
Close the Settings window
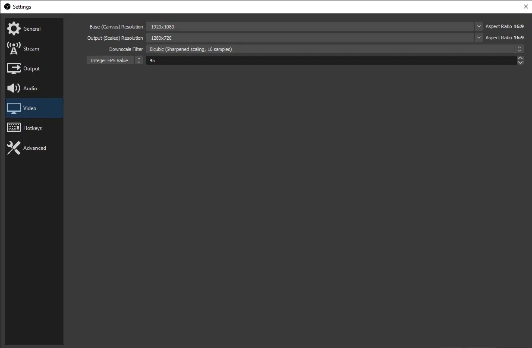click(x=526, y=6)
